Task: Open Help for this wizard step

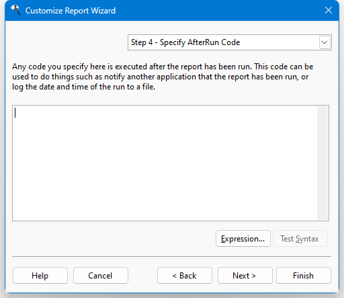Action: click(40, 275)
